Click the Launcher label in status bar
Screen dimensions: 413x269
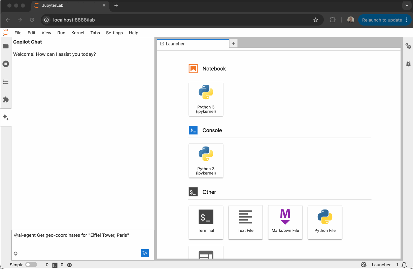(x=381, y=265)
